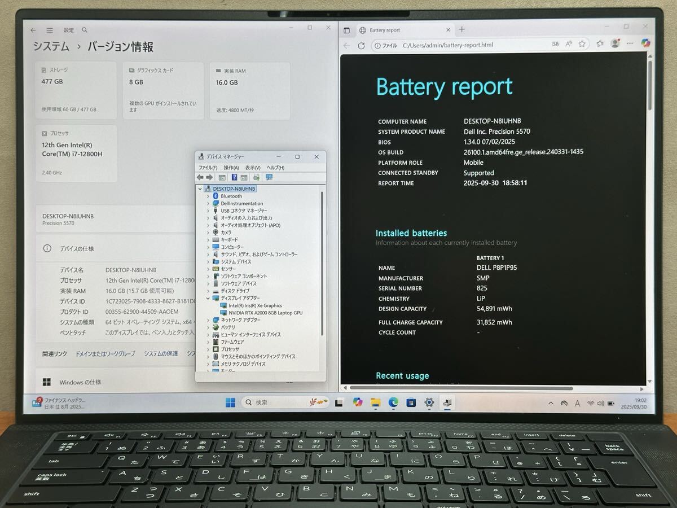Click the ストレージ 477 GB card

coord(77,90)
